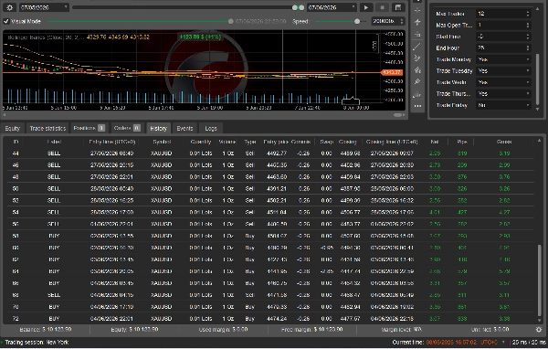548x349 pixels.
Task: Click XAUUSD symbol in row ID 48
Action: [162, 177]
